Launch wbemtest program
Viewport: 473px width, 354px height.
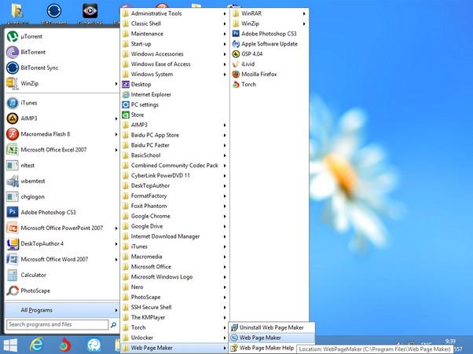click(62, 181)
